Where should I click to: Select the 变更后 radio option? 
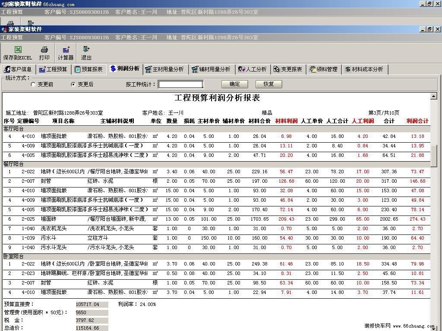pos(73,84)
